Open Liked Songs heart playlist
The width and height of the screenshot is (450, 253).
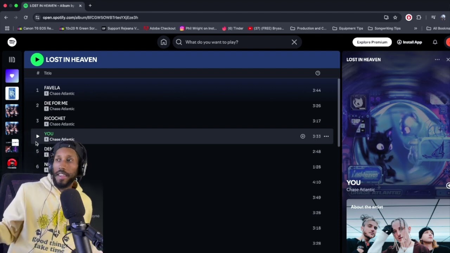[x=12, y=76]
